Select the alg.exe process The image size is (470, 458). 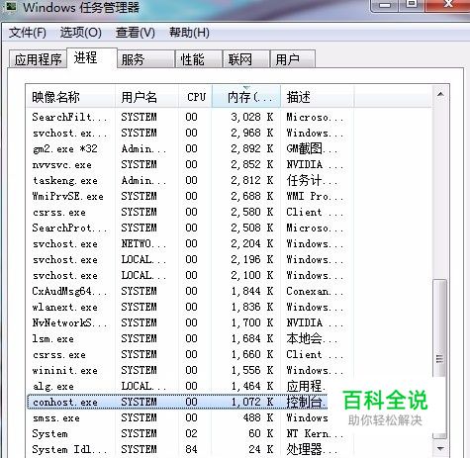(x=178, y=386)
